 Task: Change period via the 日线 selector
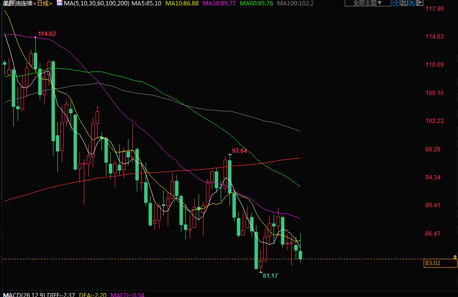pos(43,3)
